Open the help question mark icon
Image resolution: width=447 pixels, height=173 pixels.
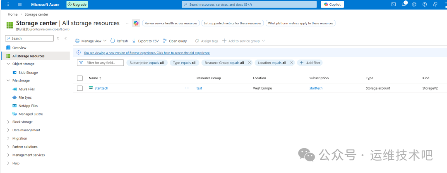click(425, 5)
